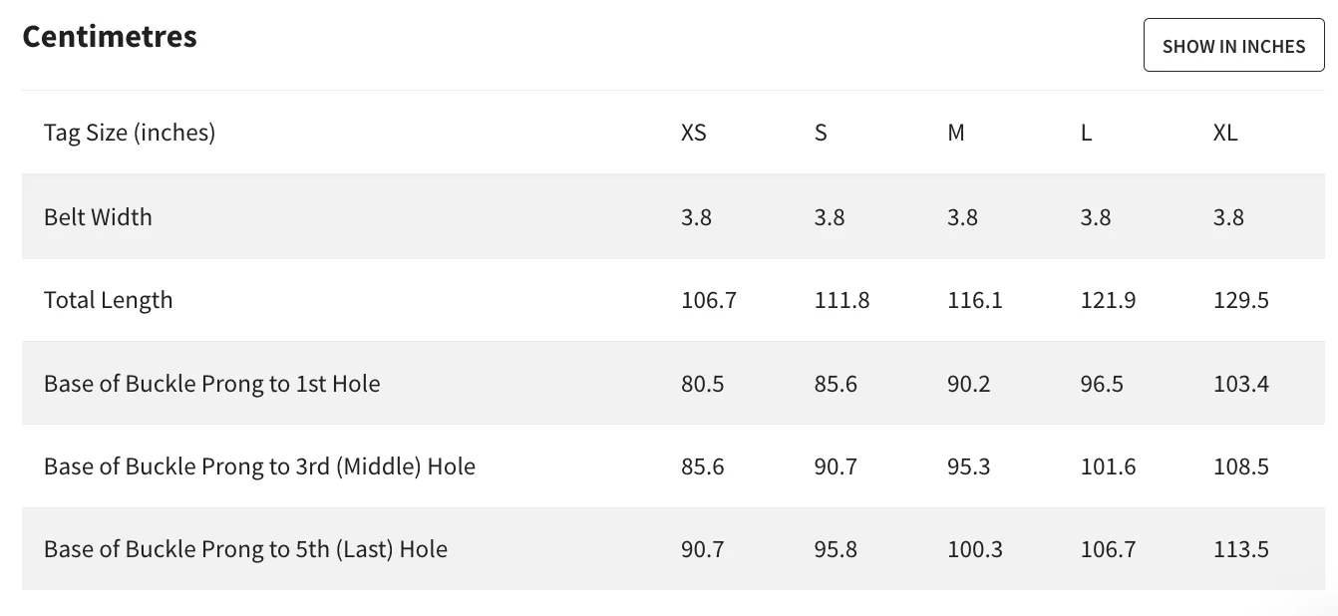Select the Tag Size (inches) row label
This screenshot has width=1338, height=616.
(130, 133)
